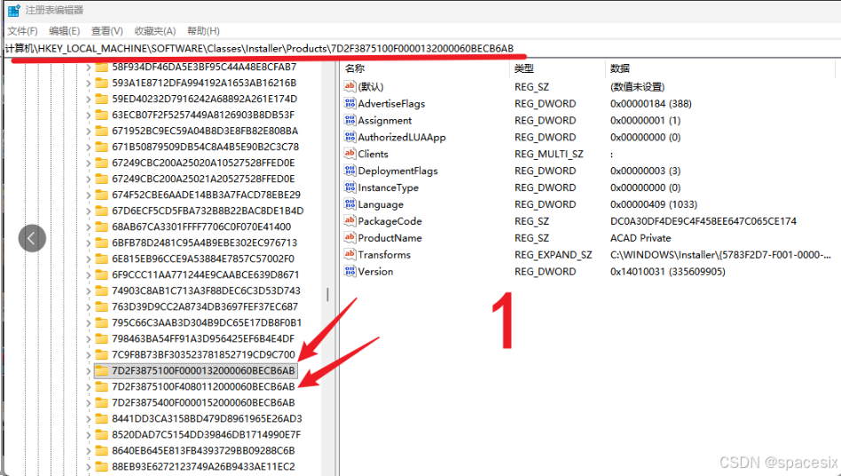Click data value 0x14010031 (335609905)
The width and height of the screenshot is (841, 476).
coord(668,272)
